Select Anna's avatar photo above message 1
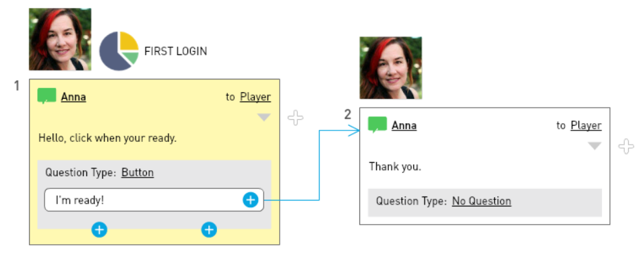The height and width of the screenshot is (261, 637). (x=60, y=39)
